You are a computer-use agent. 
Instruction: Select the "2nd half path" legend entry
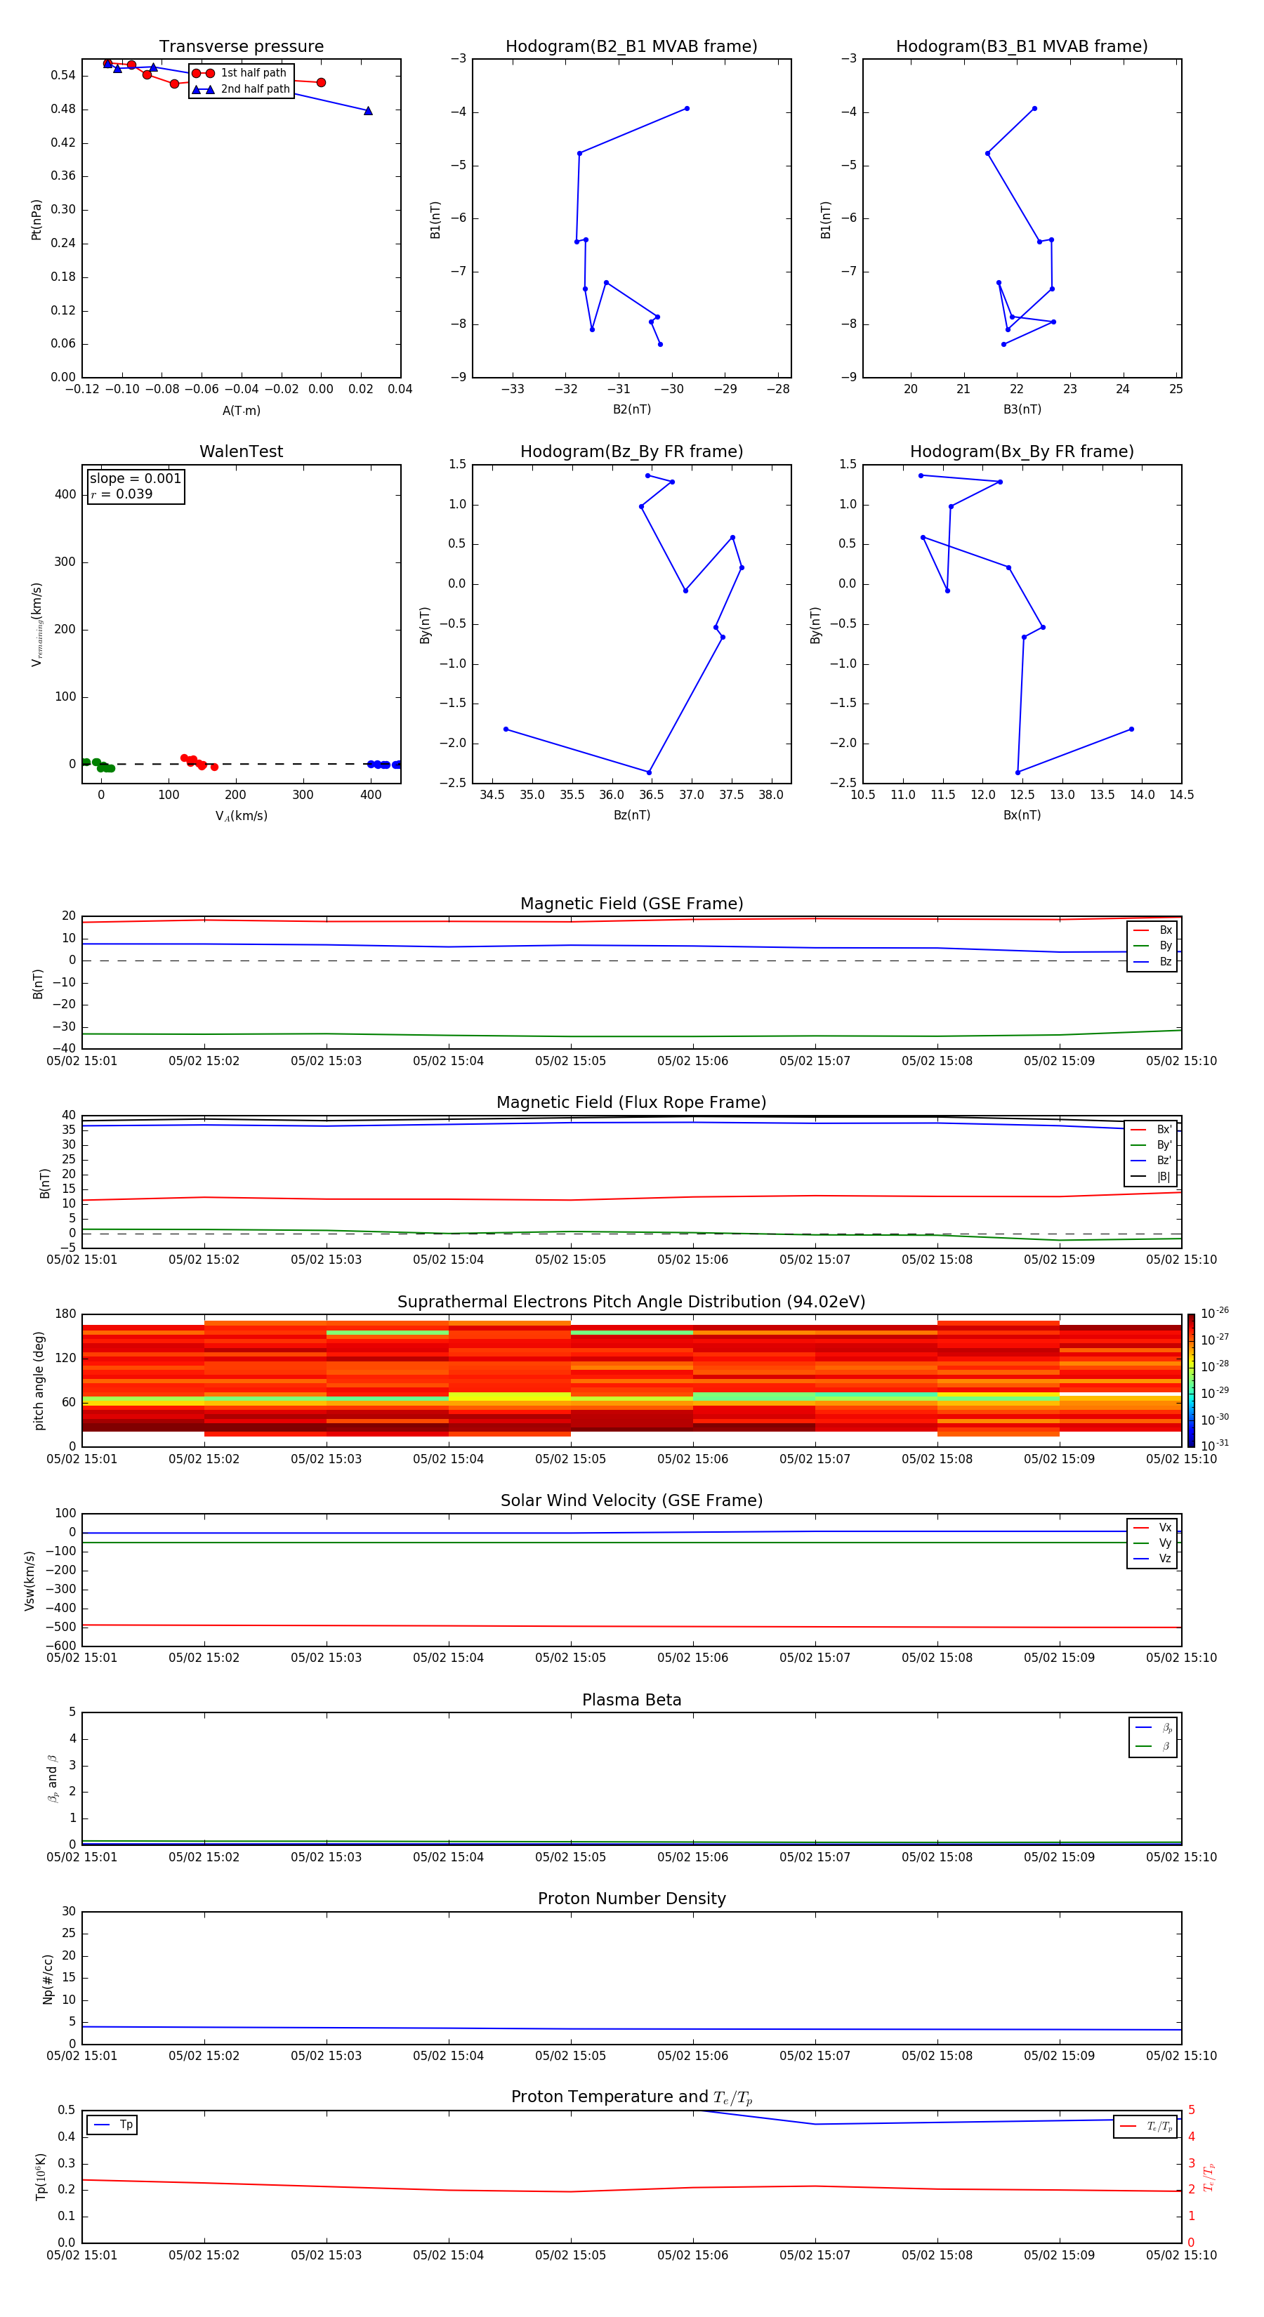click(x=240, y=89)
